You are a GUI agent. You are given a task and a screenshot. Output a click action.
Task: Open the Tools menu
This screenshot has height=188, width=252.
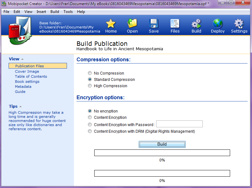[x=68, y=12]
